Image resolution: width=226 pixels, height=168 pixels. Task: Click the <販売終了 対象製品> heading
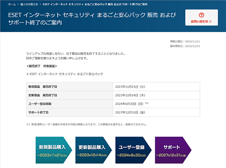42,66
